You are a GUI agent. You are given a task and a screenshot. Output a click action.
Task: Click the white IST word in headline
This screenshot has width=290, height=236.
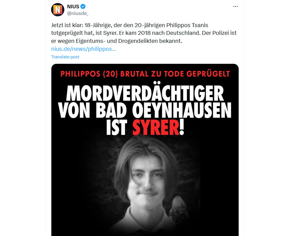point(117,127)
